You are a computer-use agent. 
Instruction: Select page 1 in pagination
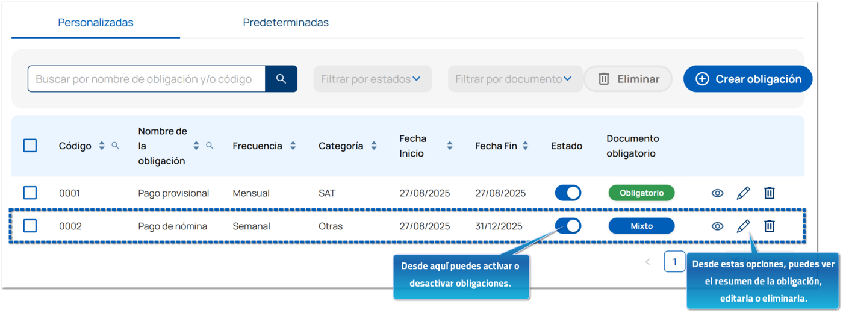(674, 262)
